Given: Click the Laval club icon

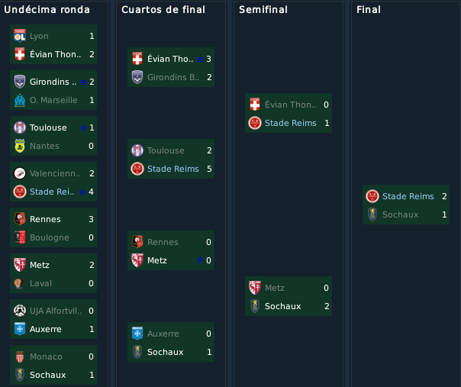Looking at the screenshot, I should 19,283.
